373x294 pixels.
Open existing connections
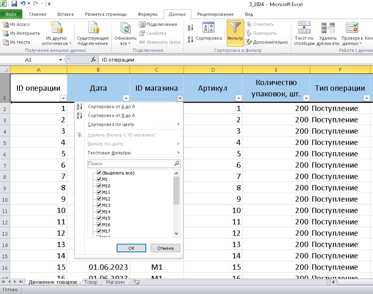coord(93,33)
